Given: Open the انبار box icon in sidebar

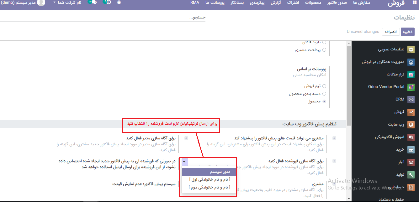Looking at the screenshot, I should [411, 162].
